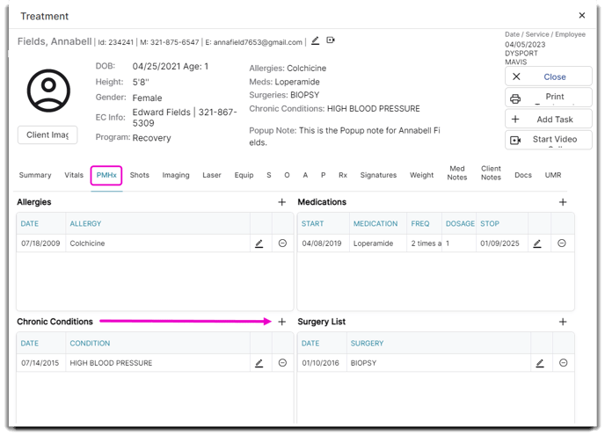Switch to the Vitals tab

click(74, 175)
